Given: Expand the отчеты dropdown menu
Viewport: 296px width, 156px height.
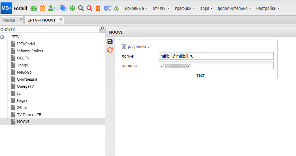Looking at the screenshot, I should (x=161, y=8).
